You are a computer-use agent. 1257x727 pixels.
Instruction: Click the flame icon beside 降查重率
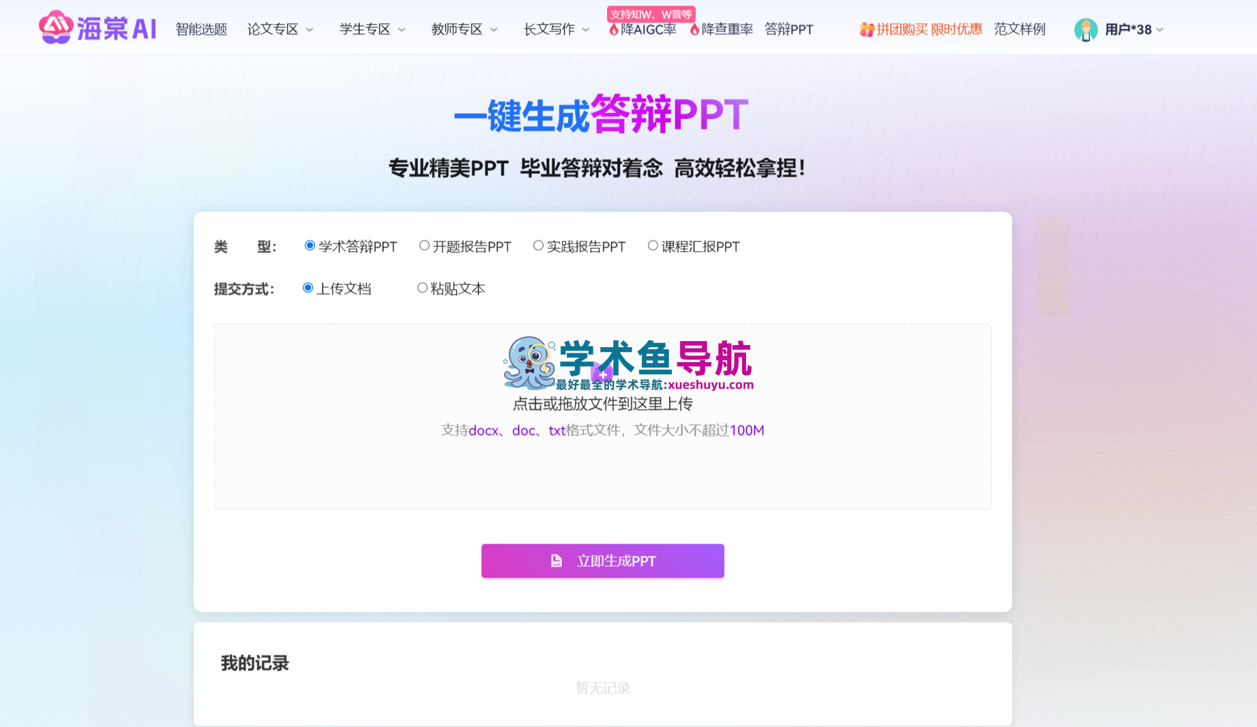694,29
